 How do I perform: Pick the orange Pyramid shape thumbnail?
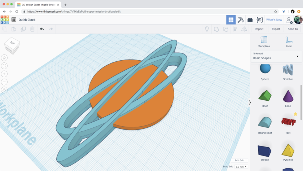click(x=287, y=150)
